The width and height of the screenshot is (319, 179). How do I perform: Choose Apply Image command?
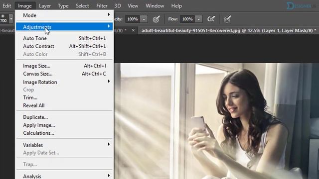tap(64, 125)
